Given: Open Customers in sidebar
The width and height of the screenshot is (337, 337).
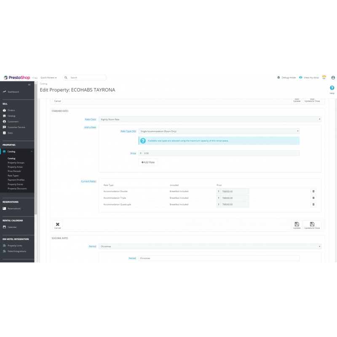Looking at the screenshot, I should coord(13,122).
